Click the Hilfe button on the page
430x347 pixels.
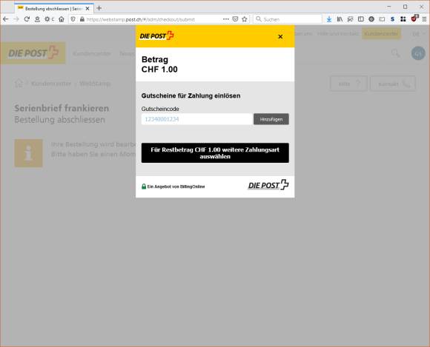coord(348,84)
